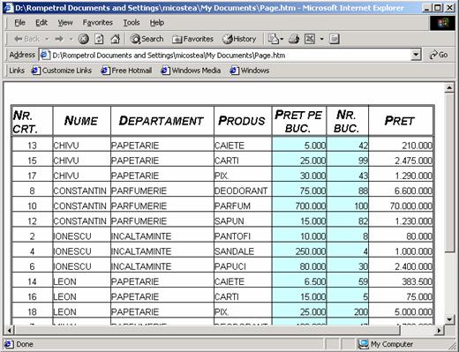The height and width of the screenshot is (352, 459).
Task: Open the Edit menu
Action: coord(41,22)
